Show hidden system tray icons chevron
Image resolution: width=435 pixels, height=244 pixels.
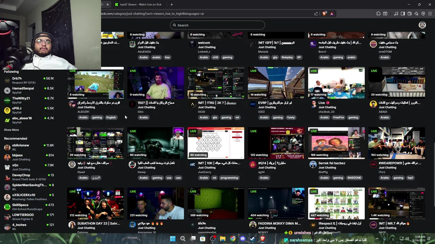(377, 239)
